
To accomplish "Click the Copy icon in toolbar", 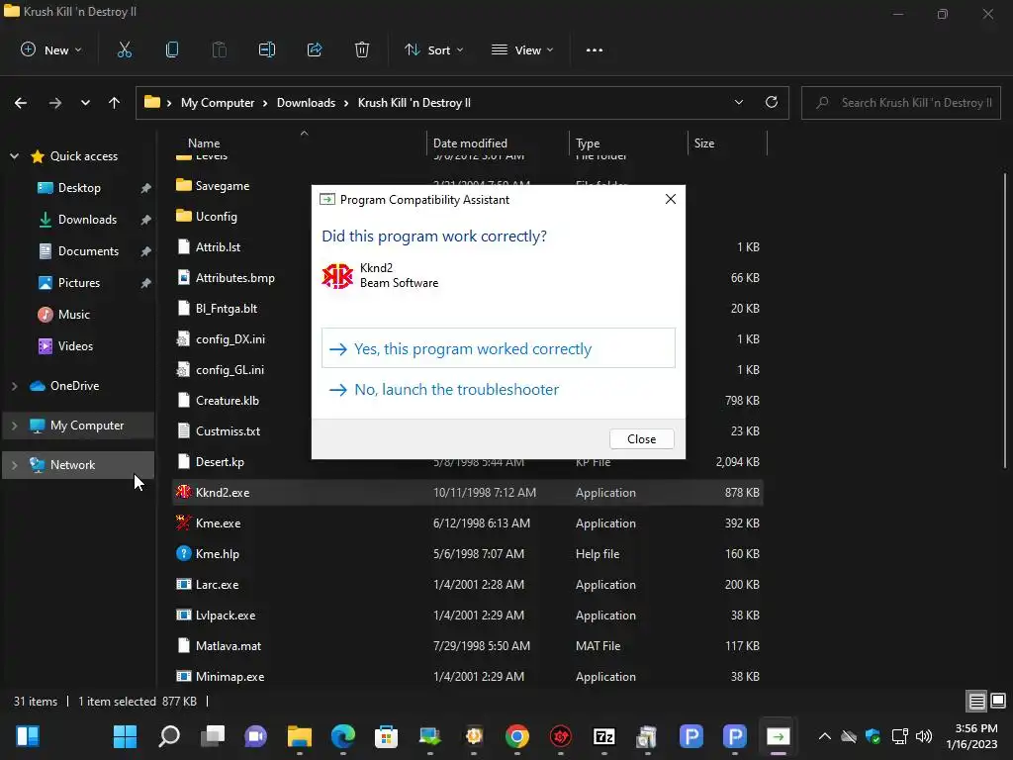I will [172, 49].
